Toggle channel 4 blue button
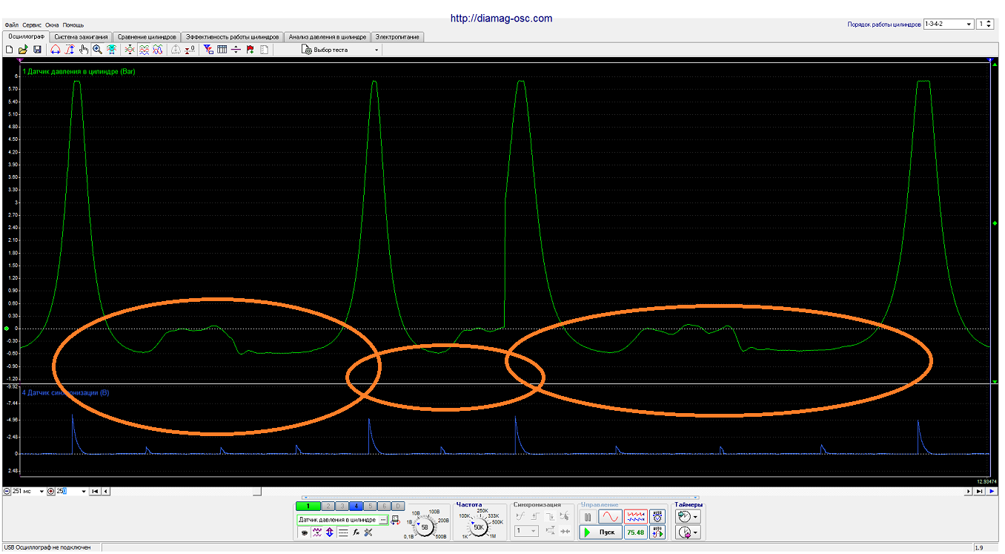Image resolution: width=1005 pixels, height=554 pixels. [x=356, y=507]
